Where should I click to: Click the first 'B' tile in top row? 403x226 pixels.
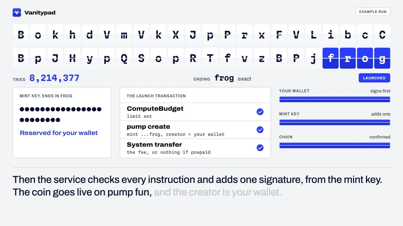[x=21, y=35]
